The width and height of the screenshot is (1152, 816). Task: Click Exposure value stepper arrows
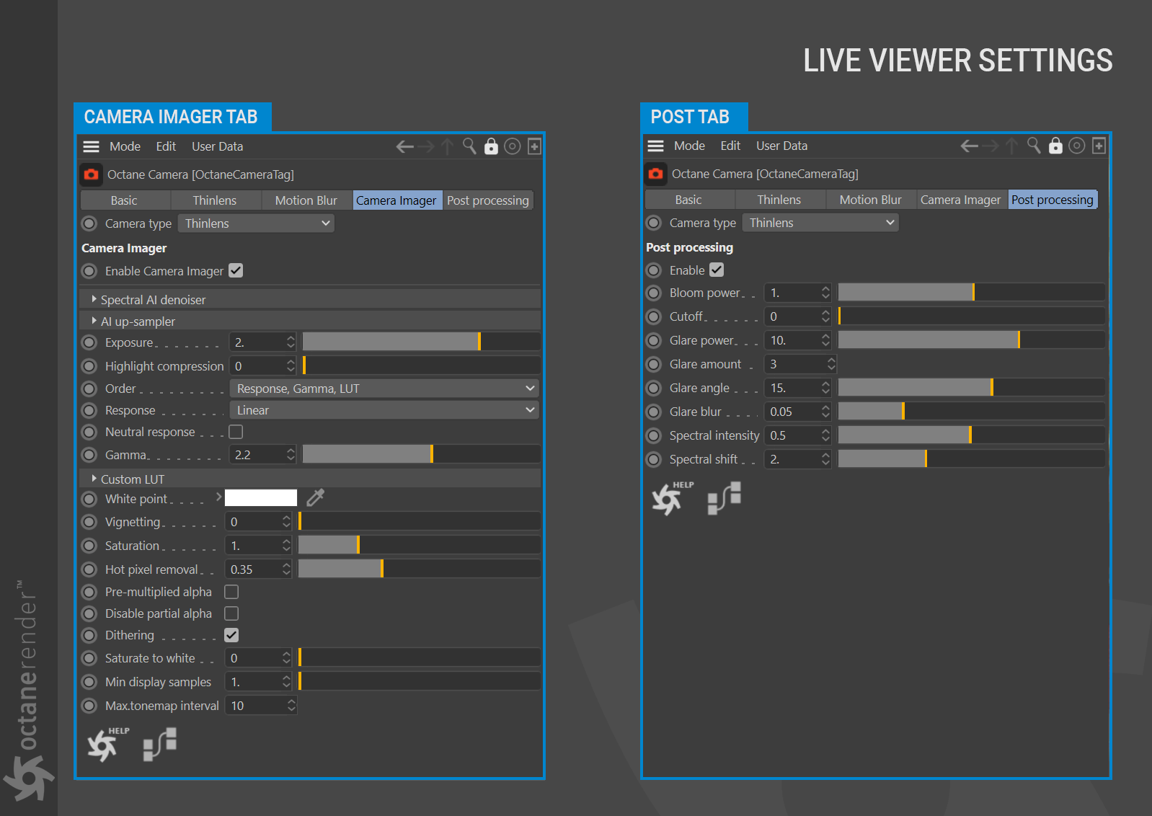[291, 342]
